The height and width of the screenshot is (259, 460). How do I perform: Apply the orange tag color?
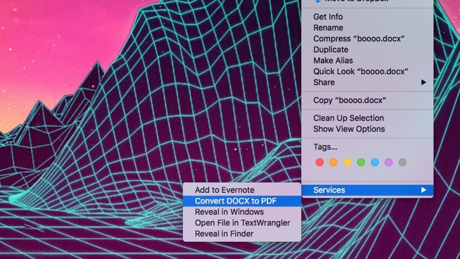tap(333, 162)
